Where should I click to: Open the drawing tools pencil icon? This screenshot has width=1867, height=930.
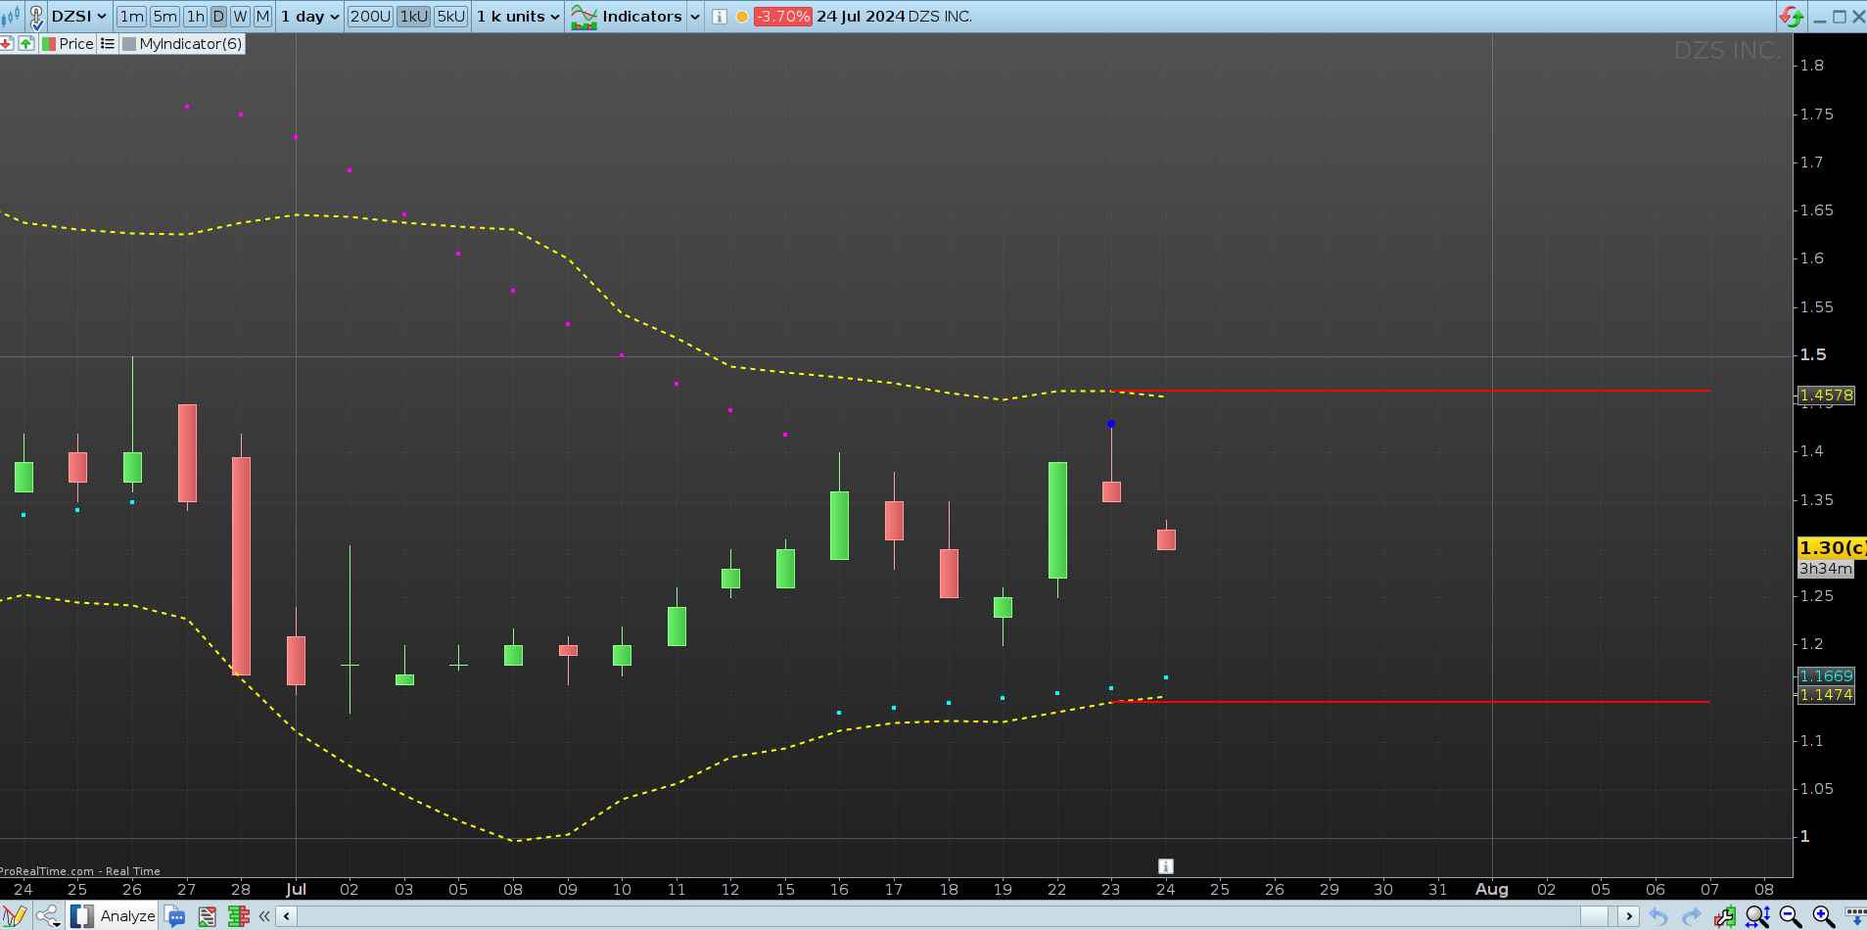(x=15, y=916)
